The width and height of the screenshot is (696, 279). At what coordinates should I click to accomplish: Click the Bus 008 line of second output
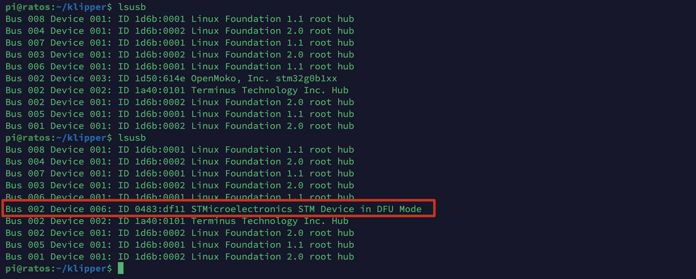coord(179,150)
